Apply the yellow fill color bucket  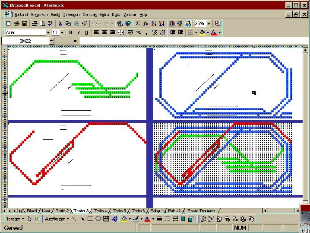202,32
